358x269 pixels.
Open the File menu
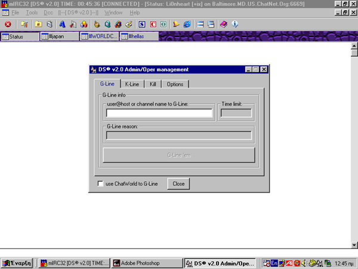tap(16, 13)
